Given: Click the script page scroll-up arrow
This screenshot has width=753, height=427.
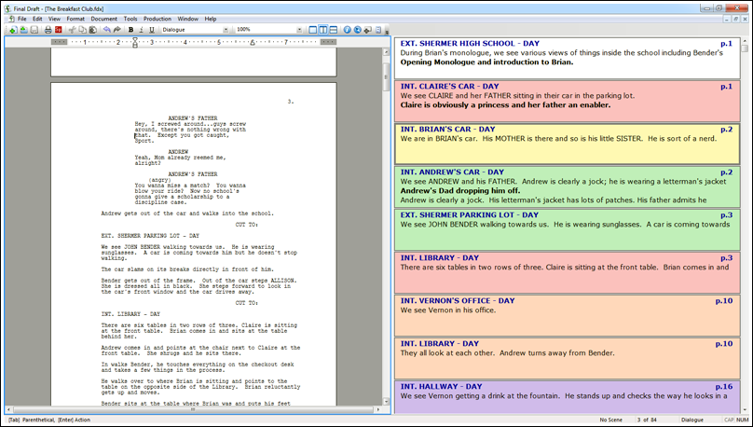Looking at the screenshot, I should coord(386,52).
